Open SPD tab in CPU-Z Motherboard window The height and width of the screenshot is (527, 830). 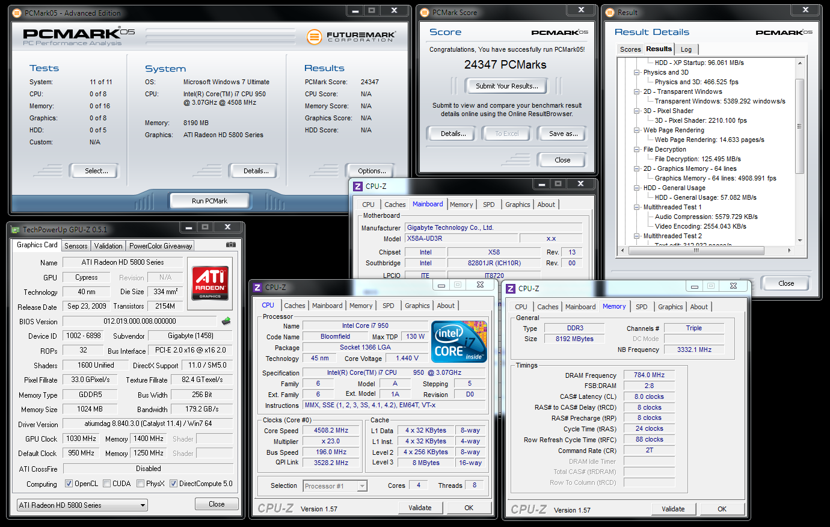click(489, 205)
